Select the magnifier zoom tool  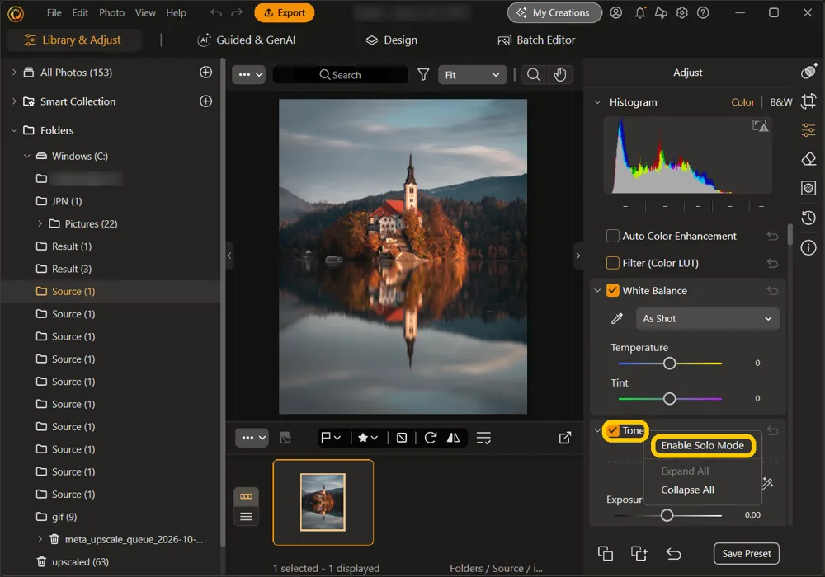click(x=534, y=75)
